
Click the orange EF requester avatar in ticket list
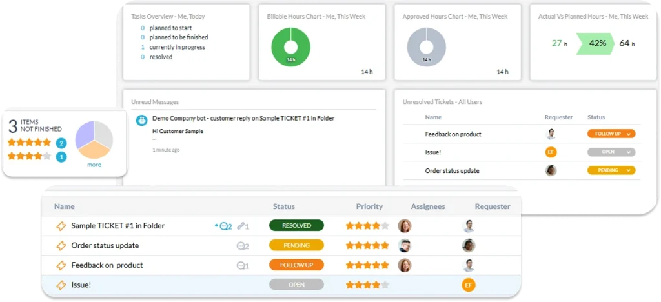pos(469,285)
